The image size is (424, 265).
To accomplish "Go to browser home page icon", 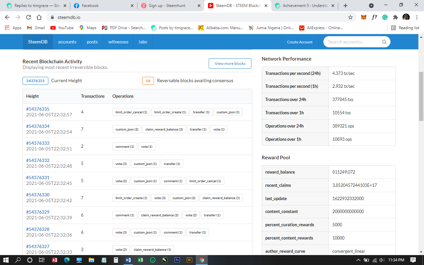I will pos(39,17).
